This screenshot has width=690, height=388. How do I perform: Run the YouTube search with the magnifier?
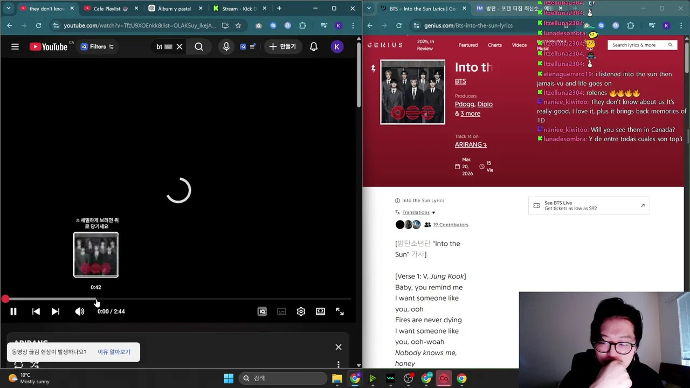pyautogui.click(x=199, y=47)
